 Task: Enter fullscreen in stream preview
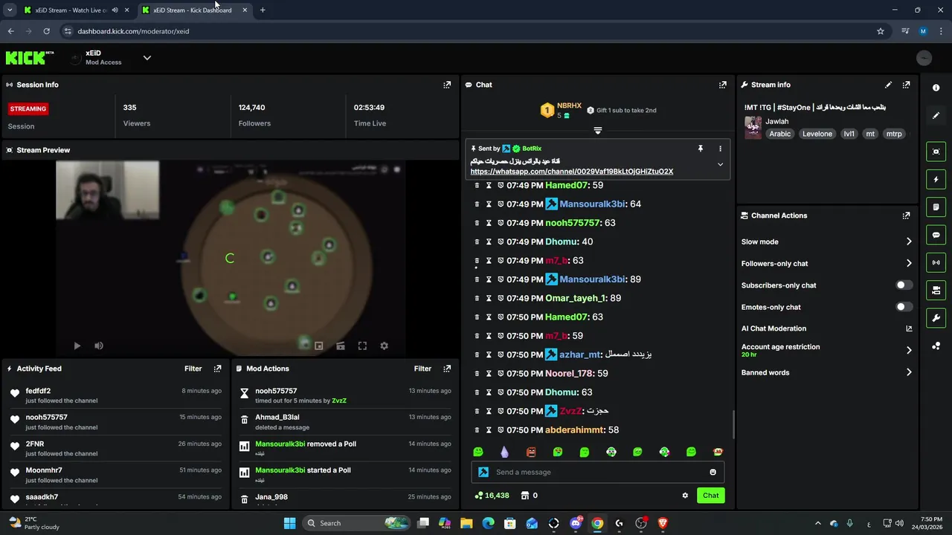point(362,346)
